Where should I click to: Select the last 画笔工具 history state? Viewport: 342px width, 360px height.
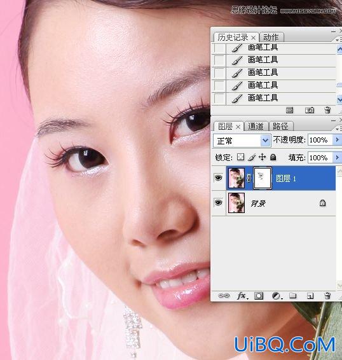280,98
